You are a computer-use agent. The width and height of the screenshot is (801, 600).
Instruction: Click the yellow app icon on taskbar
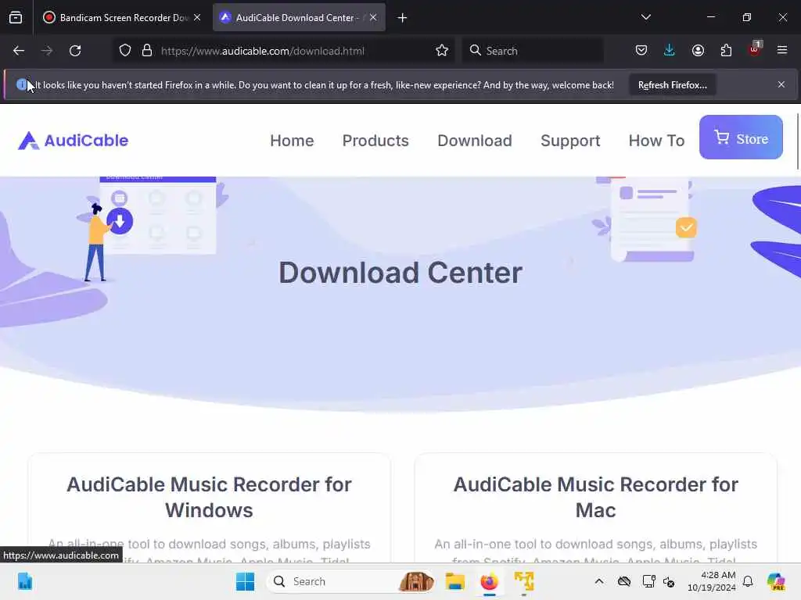pos(523,581)
